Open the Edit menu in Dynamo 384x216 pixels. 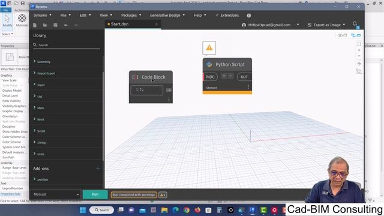point(85,15)
